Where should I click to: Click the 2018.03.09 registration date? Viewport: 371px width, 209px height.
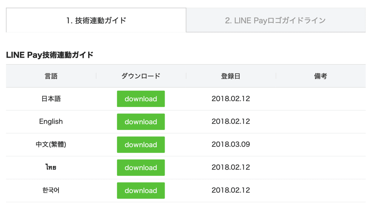(x=231, y=145)
